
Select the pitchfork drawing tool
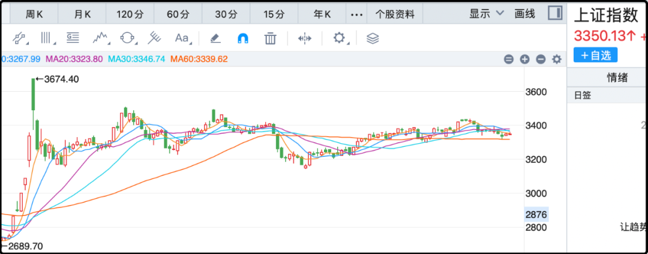155,38
